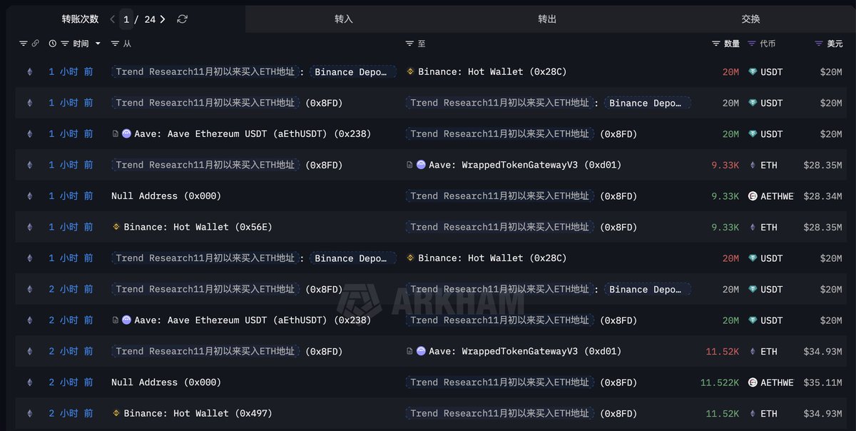Open the 至 column filter
The height and width of the screenshot is (431, 856).
(409, 44)
